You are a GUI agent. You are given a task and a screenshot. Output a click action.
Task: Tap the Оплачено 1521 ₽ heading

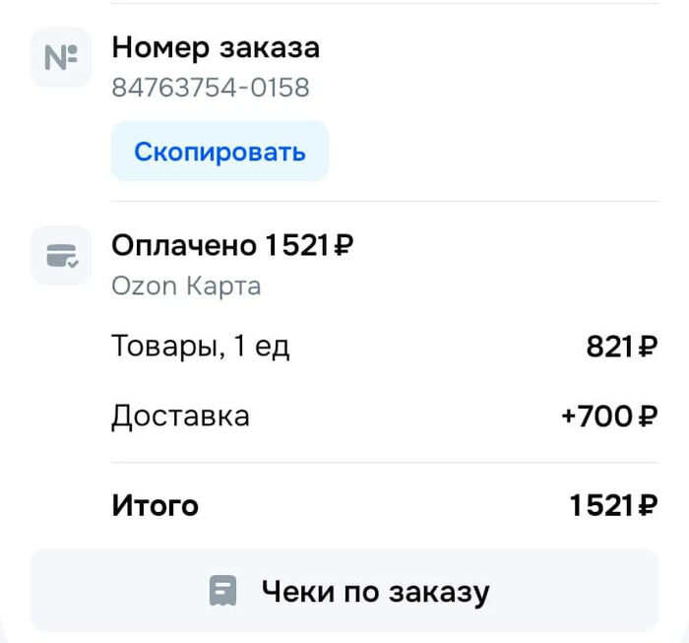[x=231, y=245]
